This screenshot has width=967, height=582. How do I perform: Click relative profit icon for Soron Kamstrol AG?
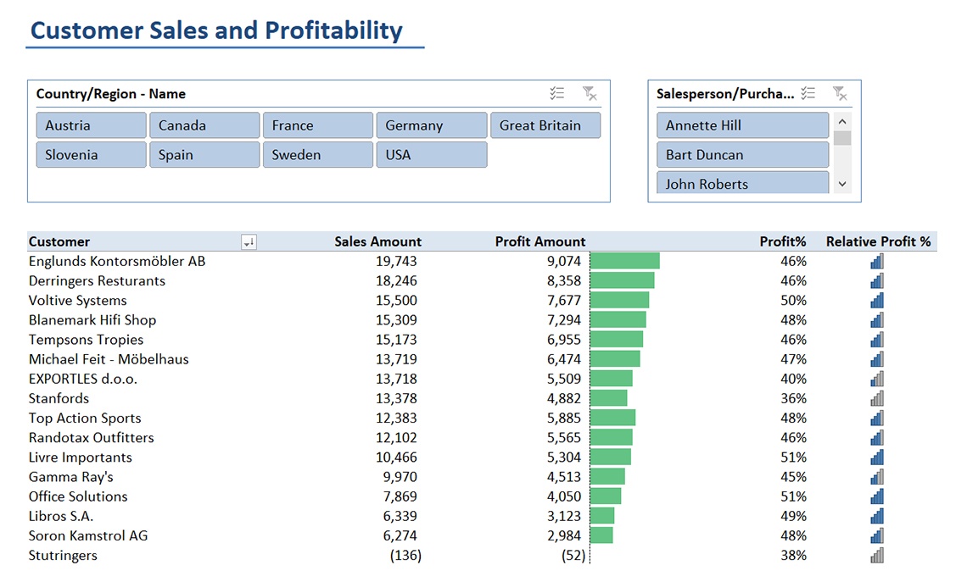tap(877, 535)
